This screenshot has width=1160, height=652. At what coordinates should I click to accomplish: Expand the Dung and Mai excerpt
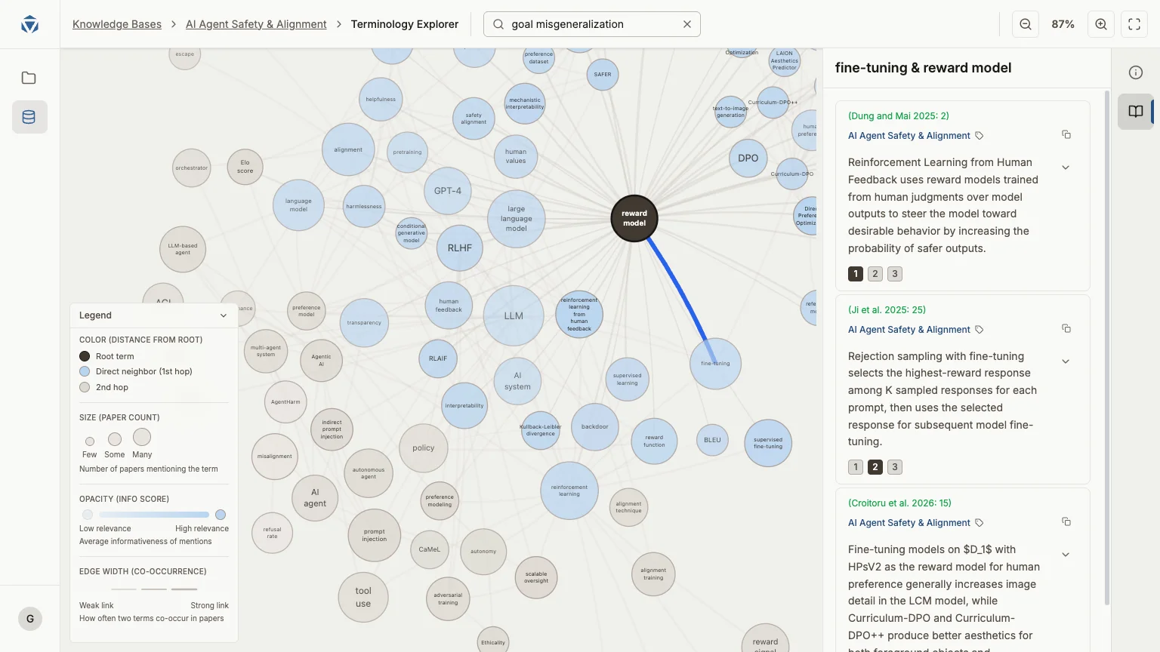click(x=1066, y=168)
